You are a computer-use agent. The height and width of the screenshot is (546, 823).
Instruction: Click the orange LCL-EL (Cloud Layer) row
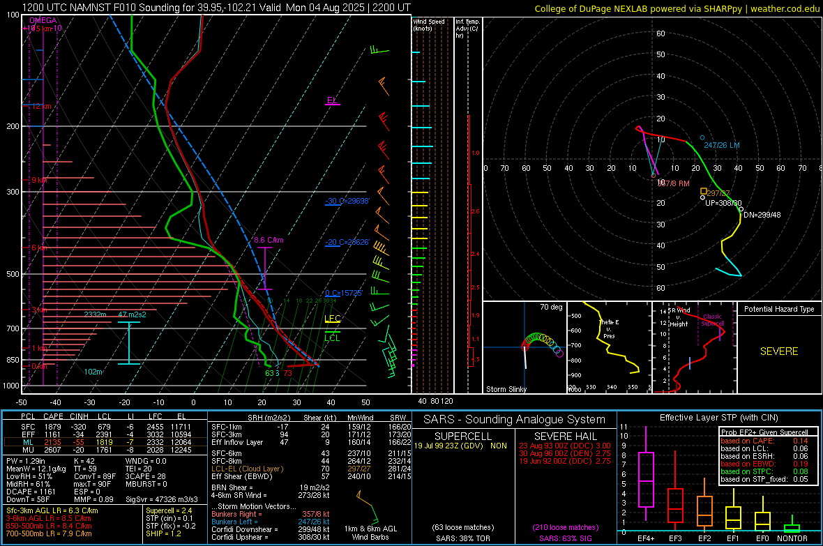click(x=311, y=469)
